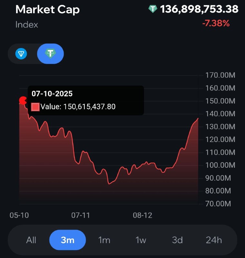Click the Index subtitle label
The height and width of the screenshot is (258, 245).
(x=27, y=25)
